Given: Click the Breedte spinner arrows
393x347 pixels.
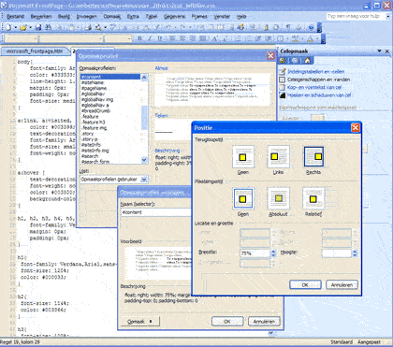Looking at the screenshot, I should click(273, 253).
